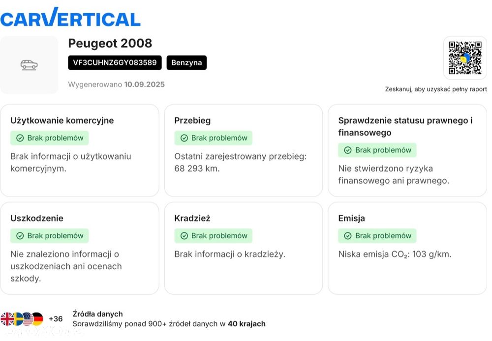Click the Zeskanuj, aby uzyskać pełny raport text
The height and width of the screenshot is (341, 492).
point(436,89)
